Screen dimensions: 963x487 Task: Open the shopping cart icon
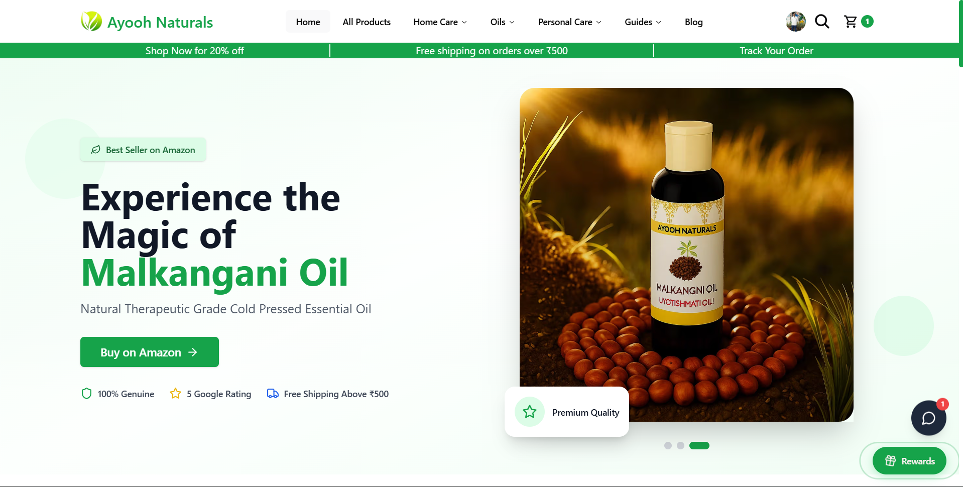[x=851, y=22]
